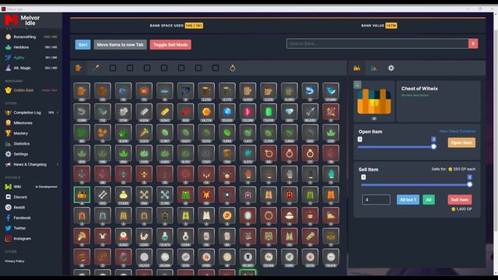Adjust the Open Item quantity slider
Screen dimensions: 498x280
tap(397, 147)
